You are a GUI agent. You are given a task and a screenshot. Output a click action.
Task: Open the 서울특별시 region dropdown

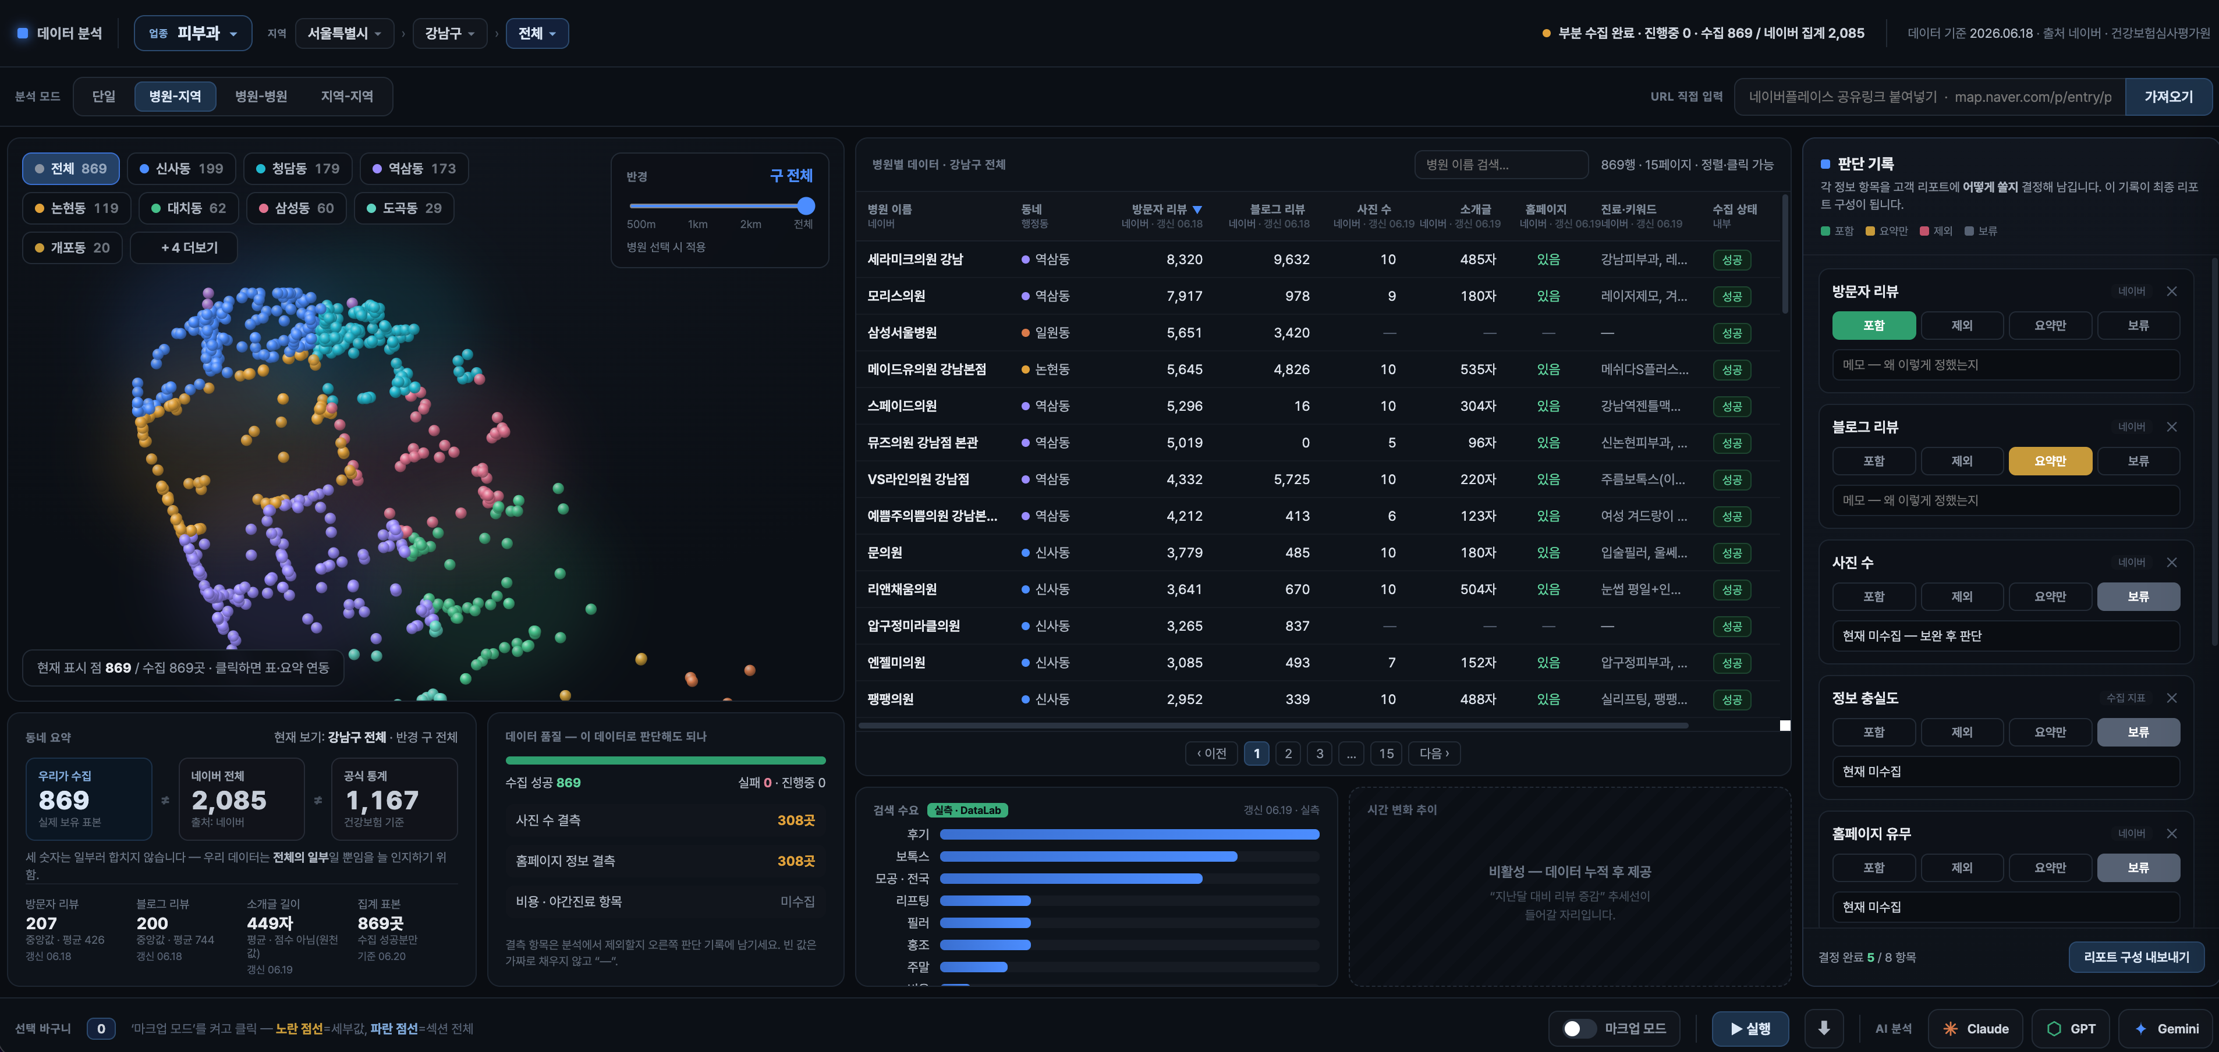345,33
